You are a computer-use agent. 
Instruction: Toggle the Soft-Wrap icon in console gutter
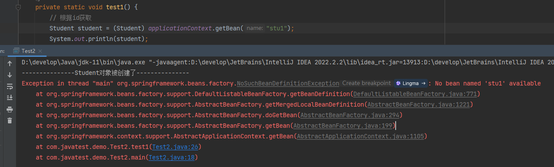10,86
